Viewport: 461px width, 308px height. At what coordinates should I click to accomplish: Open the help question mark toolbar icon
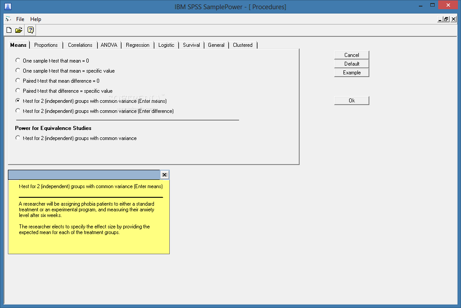pos(30,30)
